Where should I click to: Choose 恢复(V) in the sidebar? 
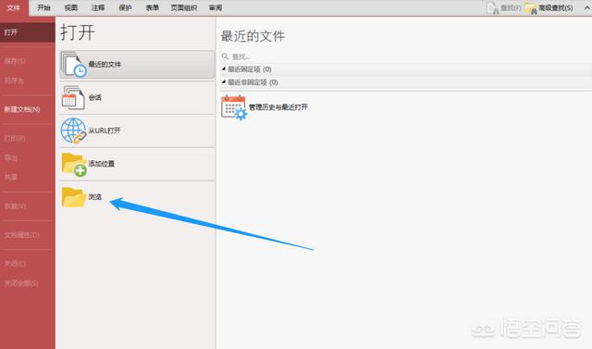click(x=15, y=206)
